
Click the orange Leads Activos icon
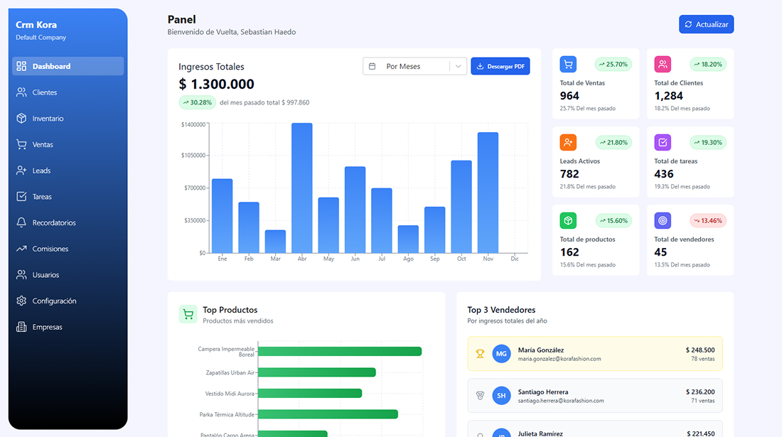point(568,142)
